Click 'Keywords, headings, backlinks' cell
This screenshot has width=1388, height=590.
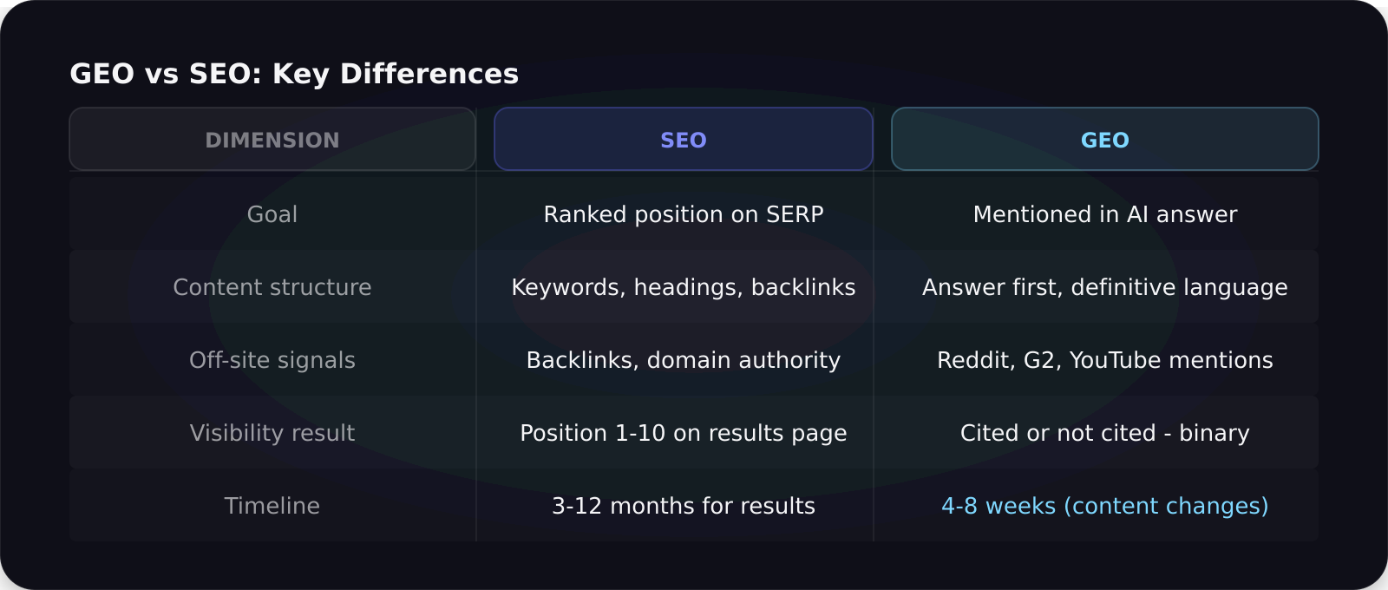[684, 287]
